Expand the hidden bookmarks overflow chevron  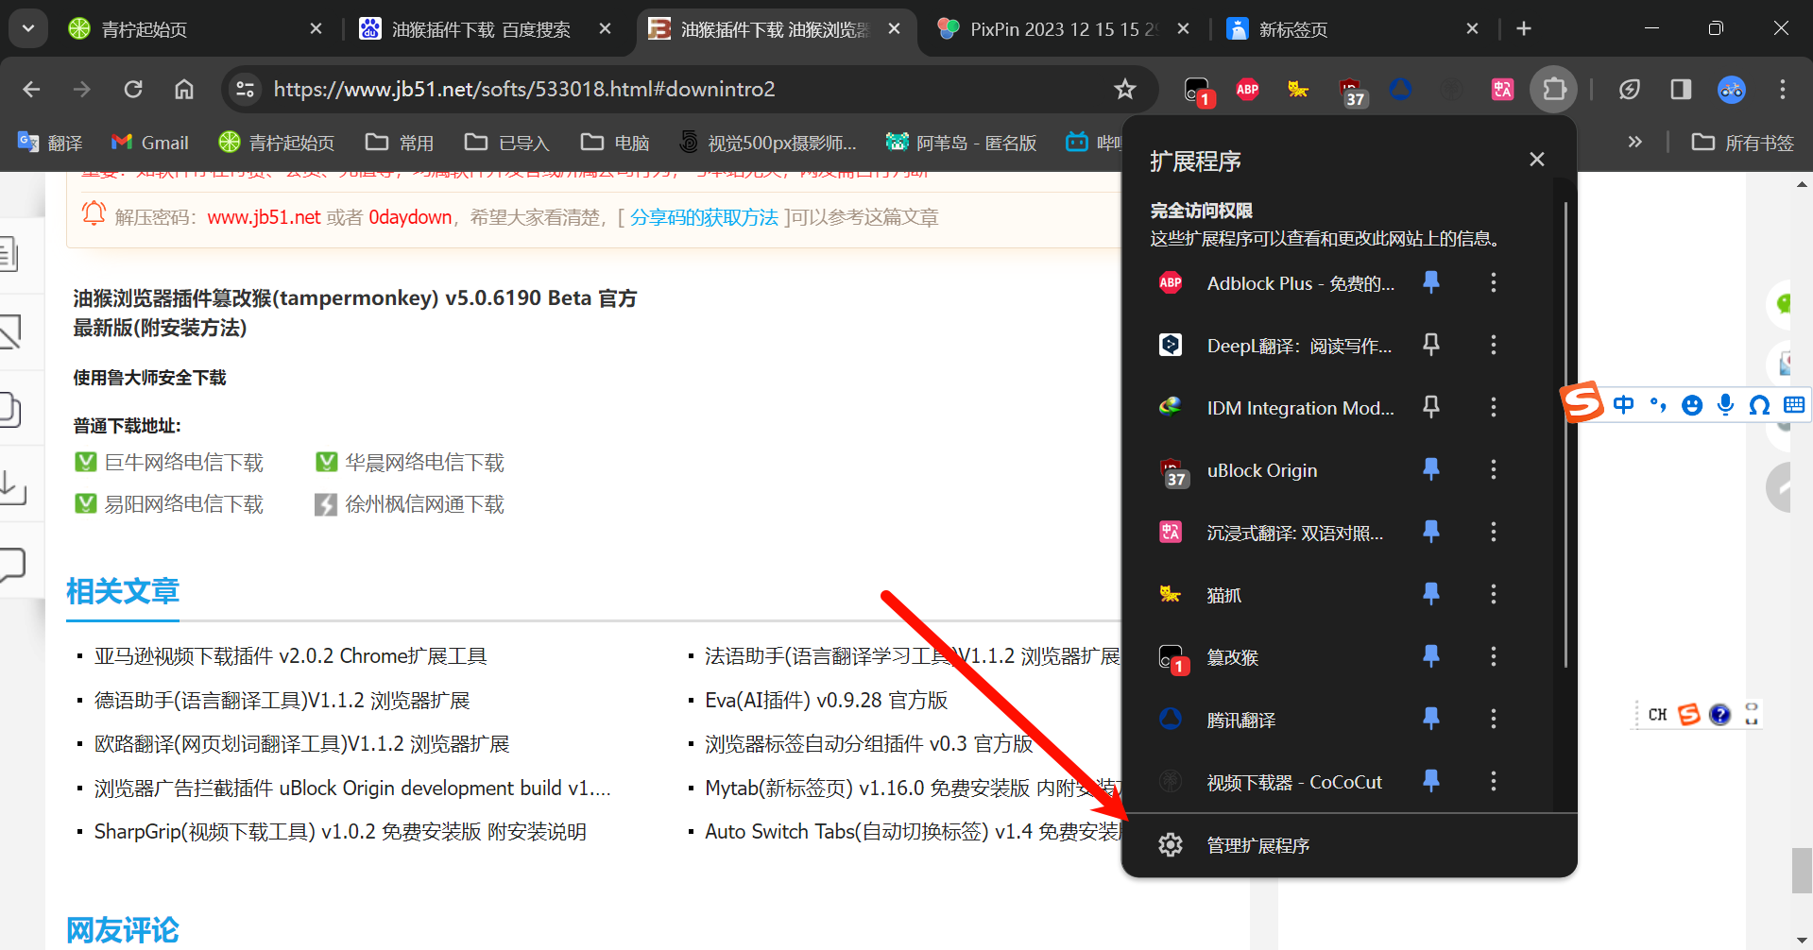point(1634,143)
